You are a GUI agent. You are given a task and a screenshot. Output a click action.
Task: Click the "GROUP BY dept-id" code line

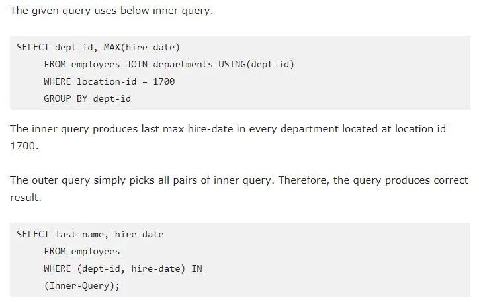coord(87,98)
